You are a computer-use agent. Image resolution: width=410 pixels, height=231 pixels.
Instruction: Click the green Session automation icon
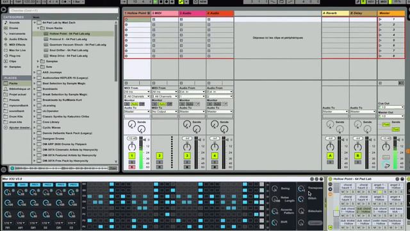(x=181, y=1)
